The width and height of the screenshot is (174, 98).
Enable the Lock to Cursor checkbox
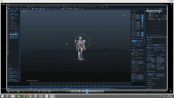pos(132,56)
